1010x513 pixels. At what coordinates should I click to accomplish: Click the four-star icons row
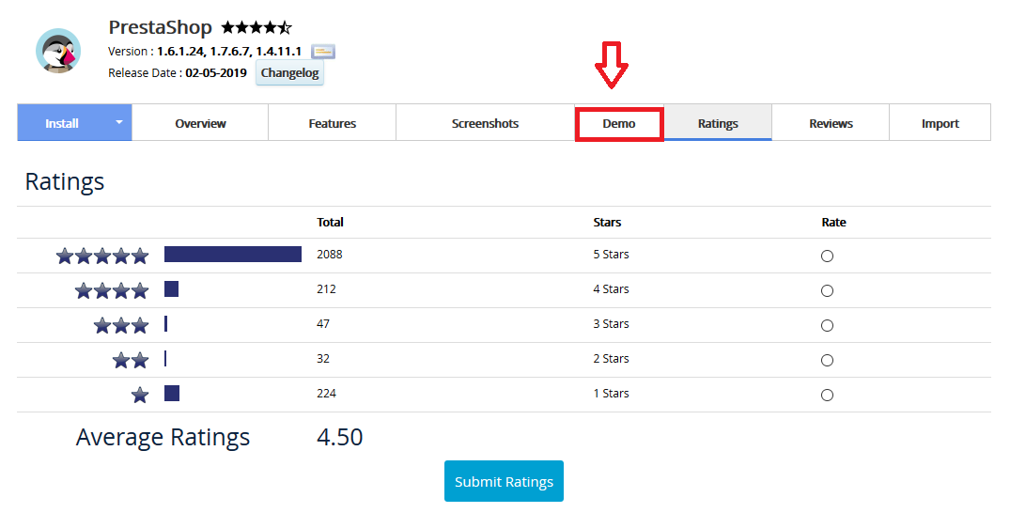(112, 290)
